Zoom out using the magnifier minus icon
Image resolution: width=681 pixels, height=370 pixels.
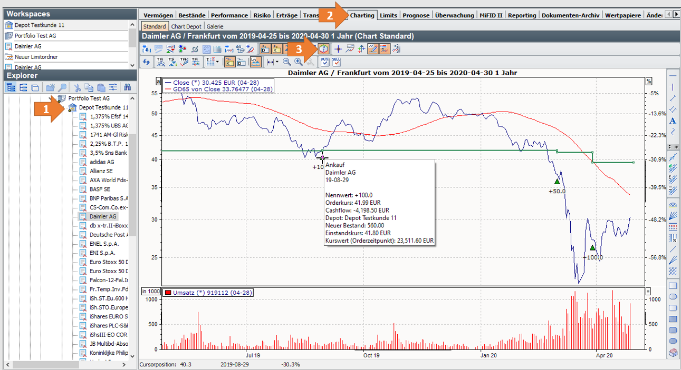point(286,62)
